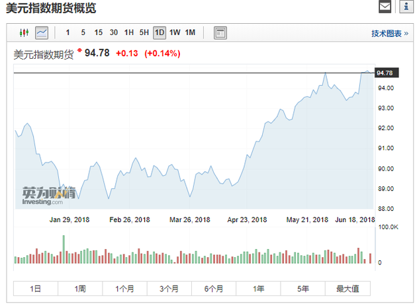Switch to candlestick chart type
Image resolution: width=417 pixels, height=306 pixels.
coord(24,32)
